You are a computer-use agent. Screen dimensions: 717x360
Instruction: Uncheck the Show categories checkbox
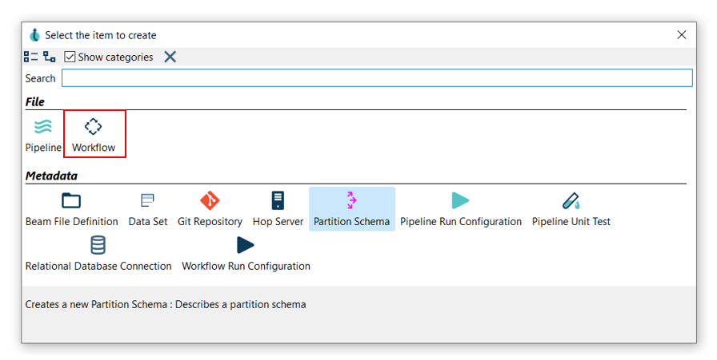coord(70,57)
